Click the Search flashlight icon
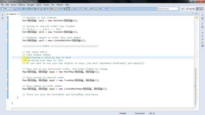This screenshot has height=115, width=205. tap(58, 9)
